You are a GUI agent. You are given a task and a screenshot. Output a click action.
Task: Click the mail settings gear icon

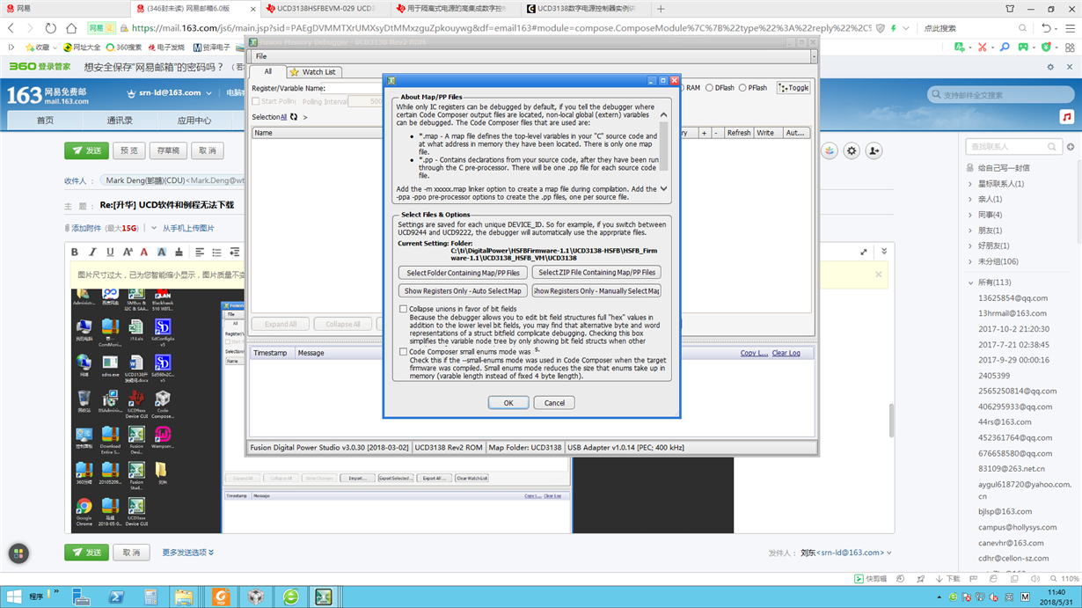pyautogui.click(x=852, y=151)
